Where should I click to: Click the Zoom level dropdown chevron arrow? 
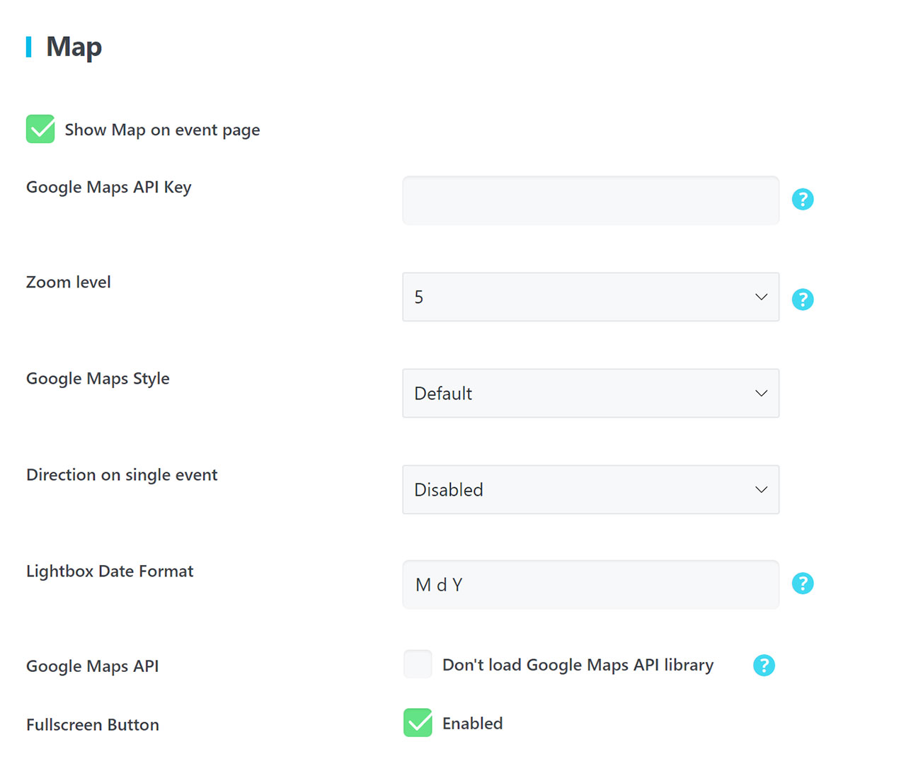pyautogui.click(x=762, y=297)
